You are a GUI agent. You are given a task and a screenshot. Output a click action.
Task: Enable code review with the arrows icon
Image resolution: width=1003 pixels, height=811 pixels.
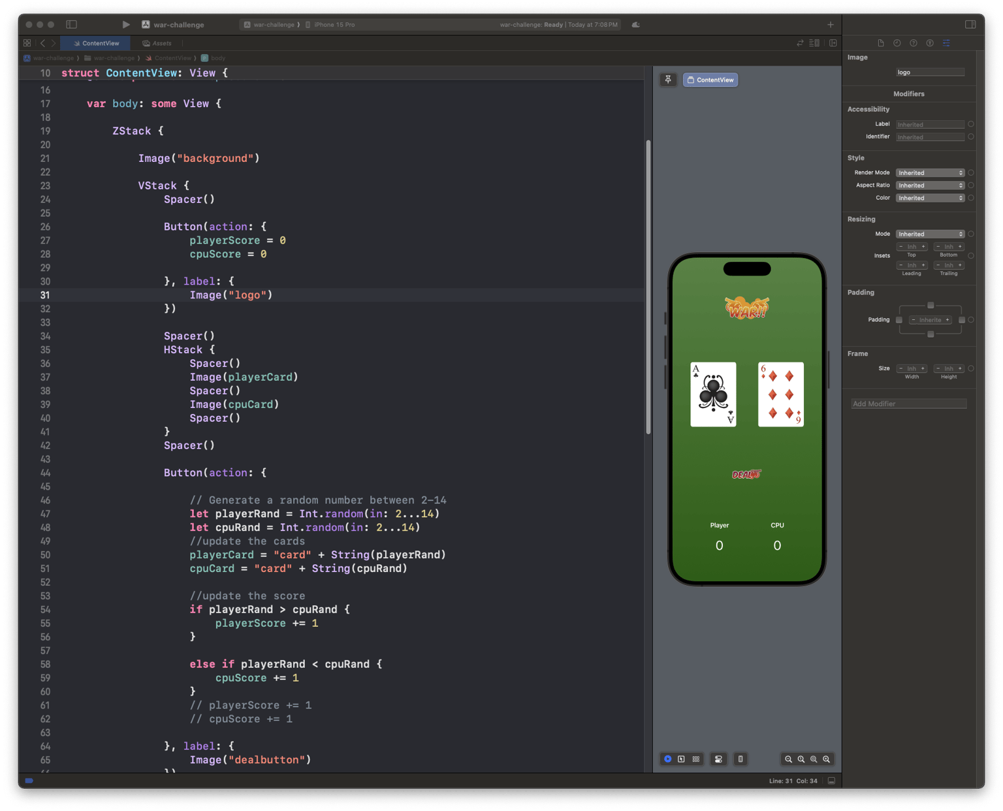coord(800,43)
